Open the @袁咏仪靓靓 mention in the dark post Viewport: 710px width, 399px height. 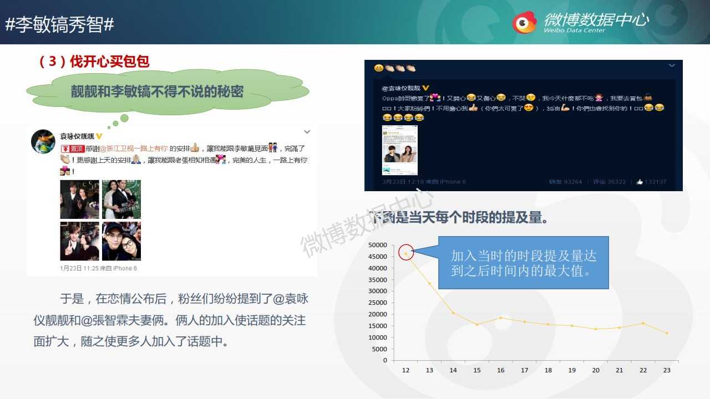[401, 89]
